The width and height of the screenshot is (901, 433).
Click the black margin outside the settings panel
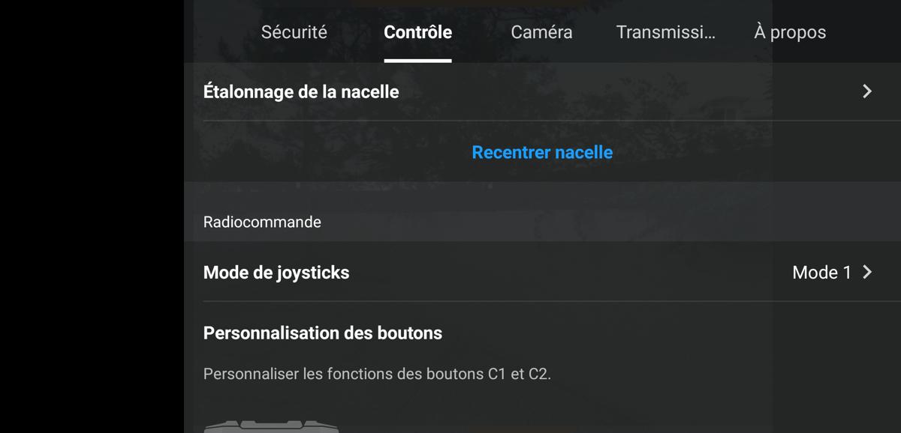92,216
